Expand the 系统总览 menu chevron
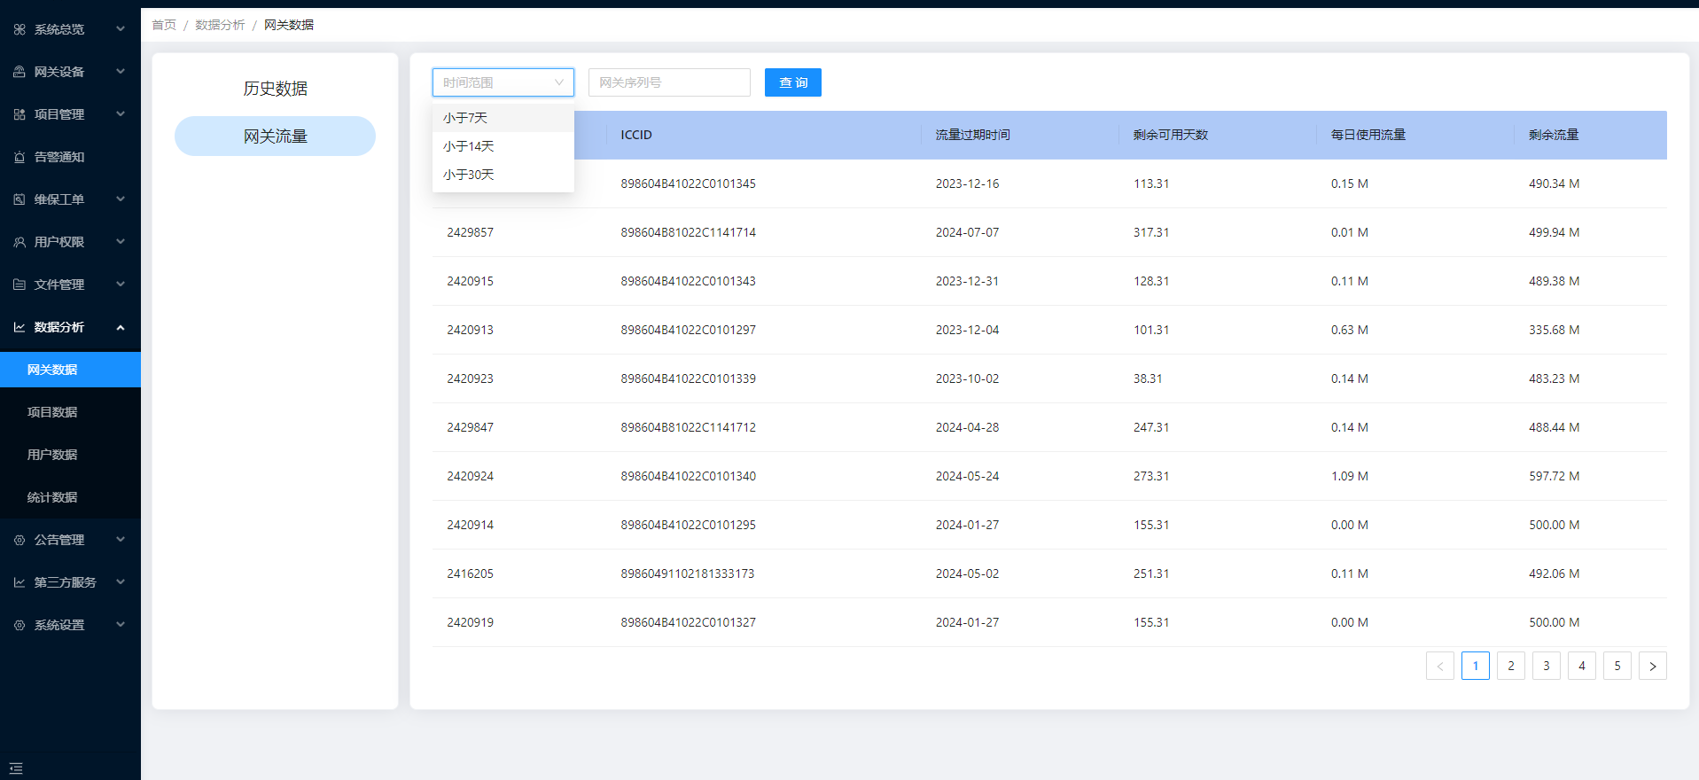1699x780 pixels. pos(121,29)
